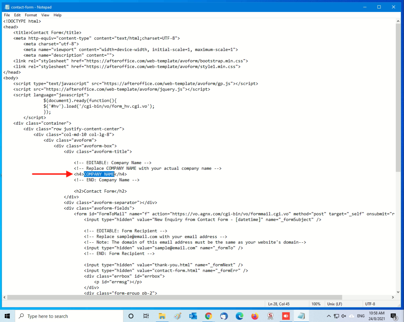Open the File menu
The image size is (404, 322).
(7, 15)
